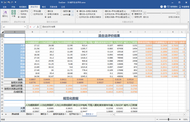Click the save icon in title bar
Image resolution: width=190 pixels, height=122 pixels.
click(5, 2)
